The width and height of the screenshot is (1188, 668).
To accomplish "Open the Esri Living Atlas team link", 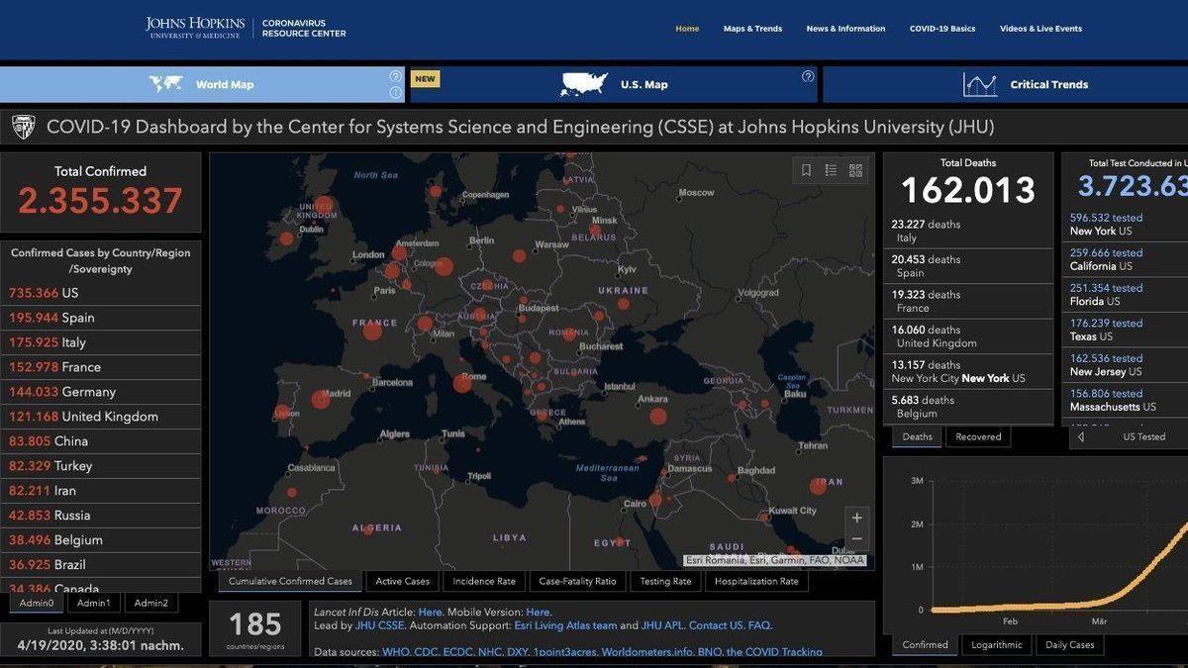I will pyautogui.click(x=565, y=625).
